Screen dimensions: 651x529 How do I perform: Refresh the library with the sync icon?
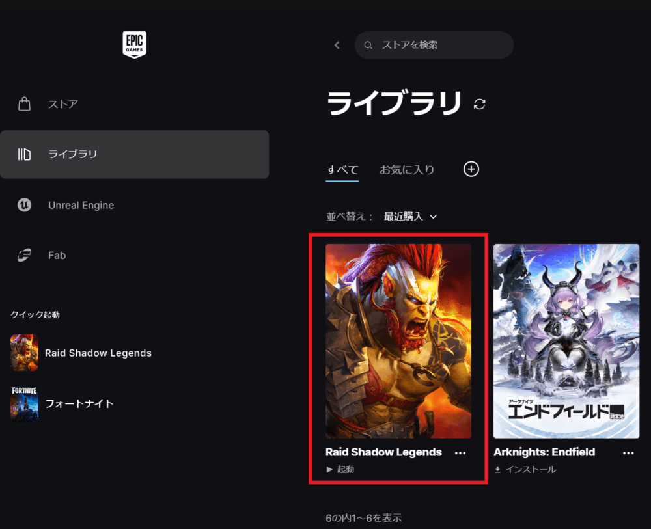tap(480, 103)
